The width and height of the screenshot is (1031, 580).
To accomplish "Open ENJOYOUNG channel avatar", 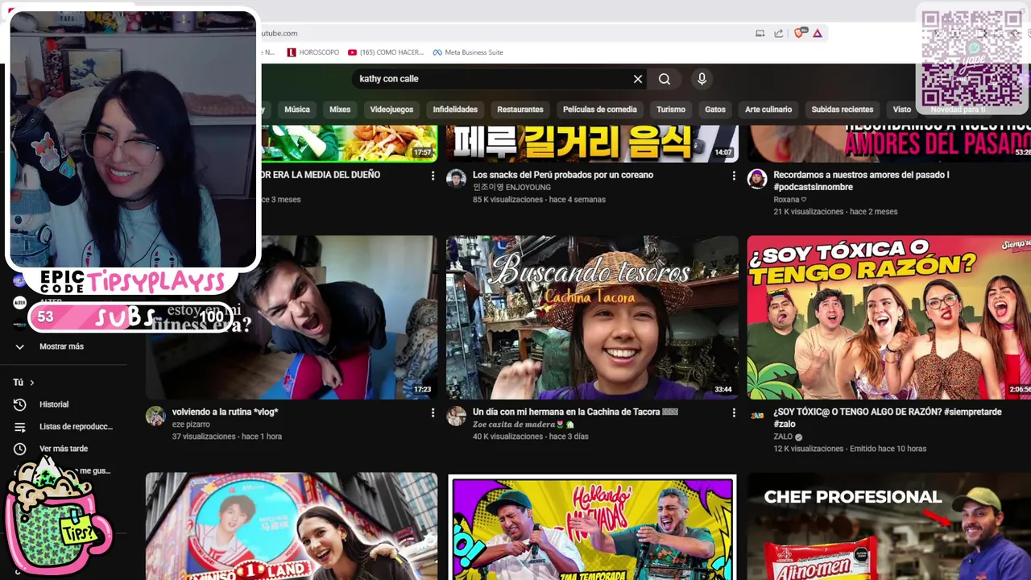I will coord(457,179).
